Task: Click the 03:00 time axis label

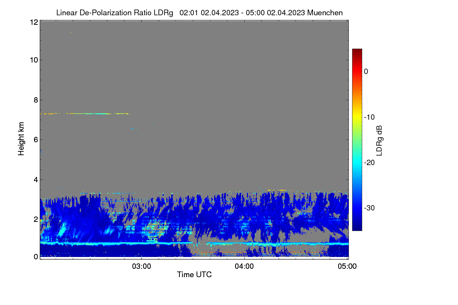Action: (142, 266)
